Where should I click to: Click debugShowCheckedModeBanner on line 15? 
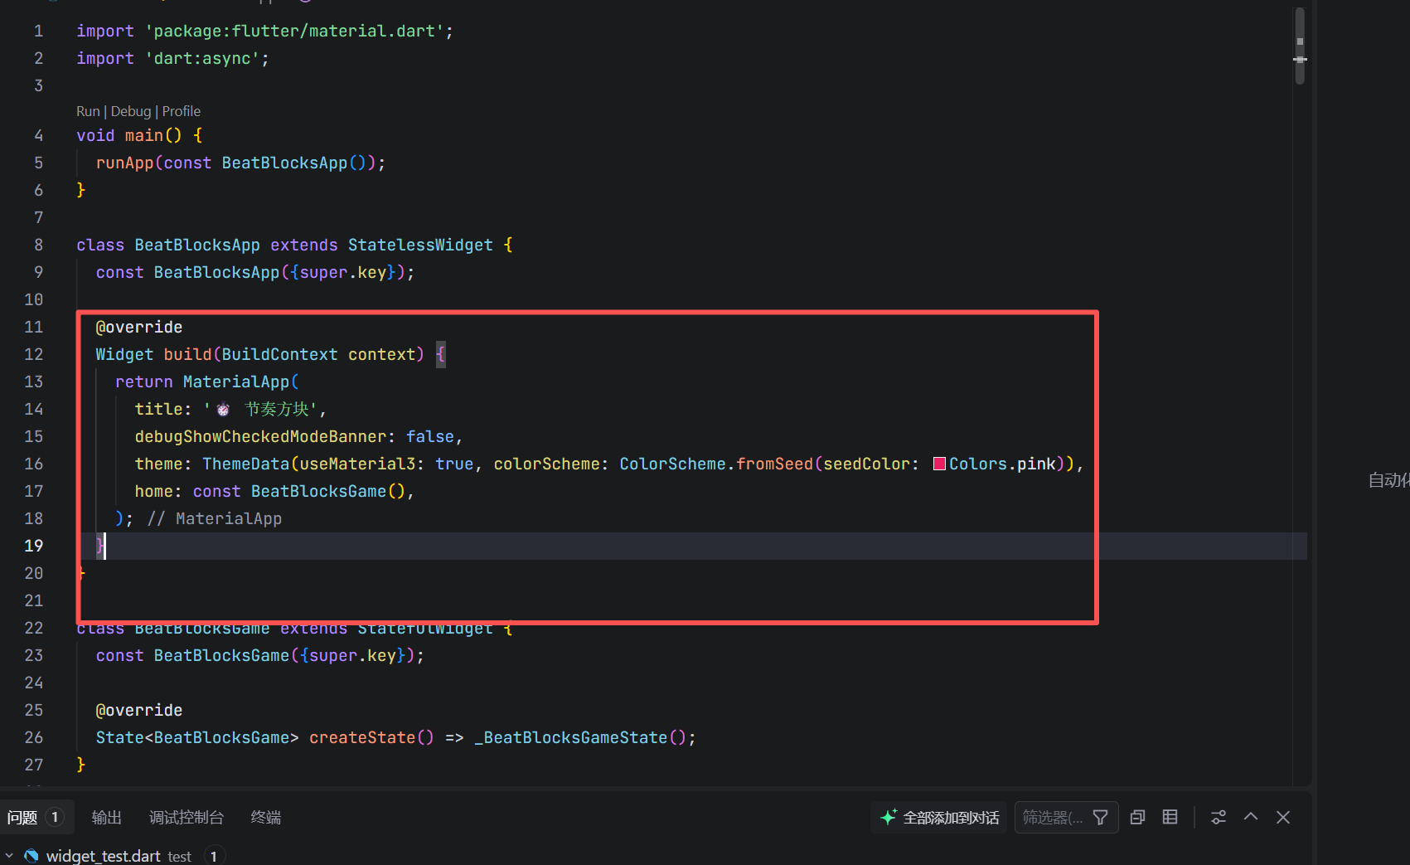tap(260, 436)
